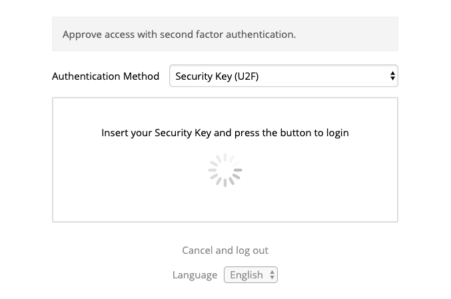The width and height of the screenshot is (451, 299).
Task: Click the word English in the language selector
Action: (246, 275)
